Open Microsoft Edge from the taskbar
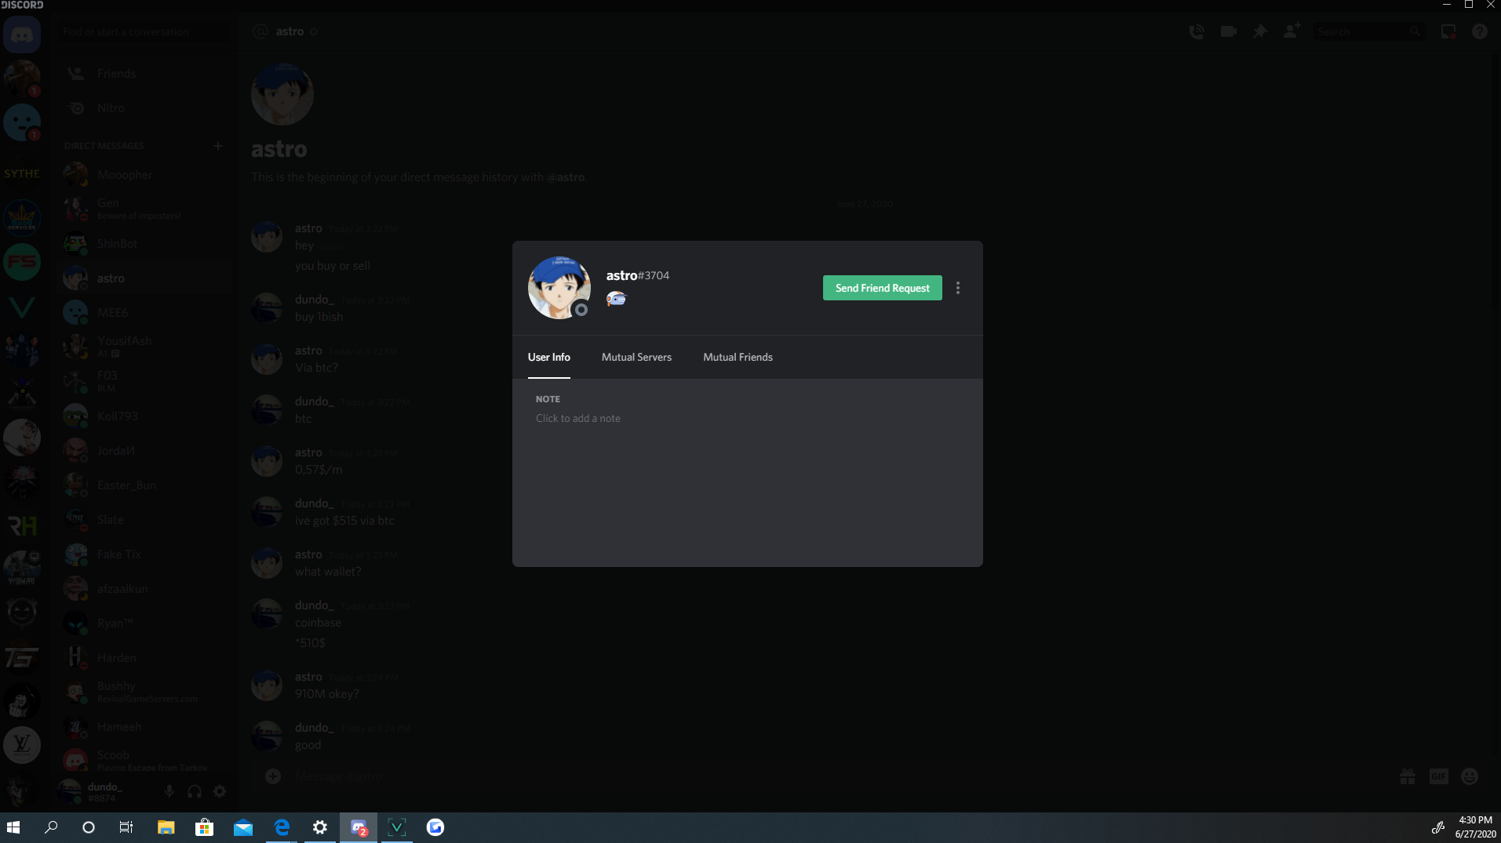This screenshot has width=1501, height=843. coord(282,827)
